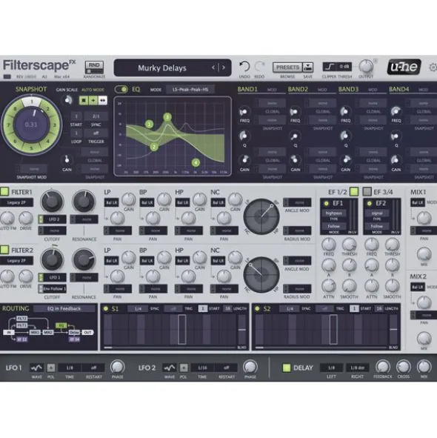
Task: Select the BAND3 header
Action: (x=348, y=90)
